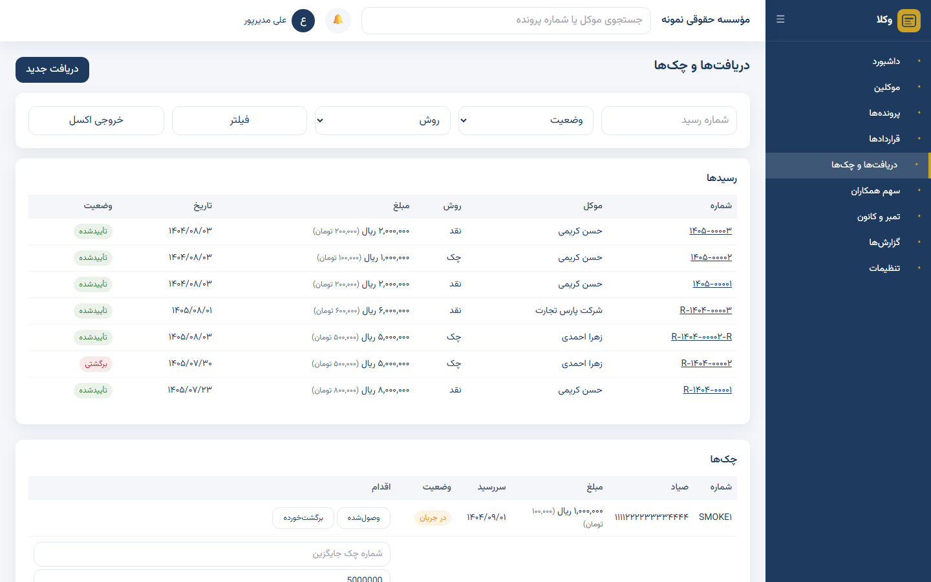Click the amount ۶,۰۰۰,۰۰۰ ریال

click(386, 310)
